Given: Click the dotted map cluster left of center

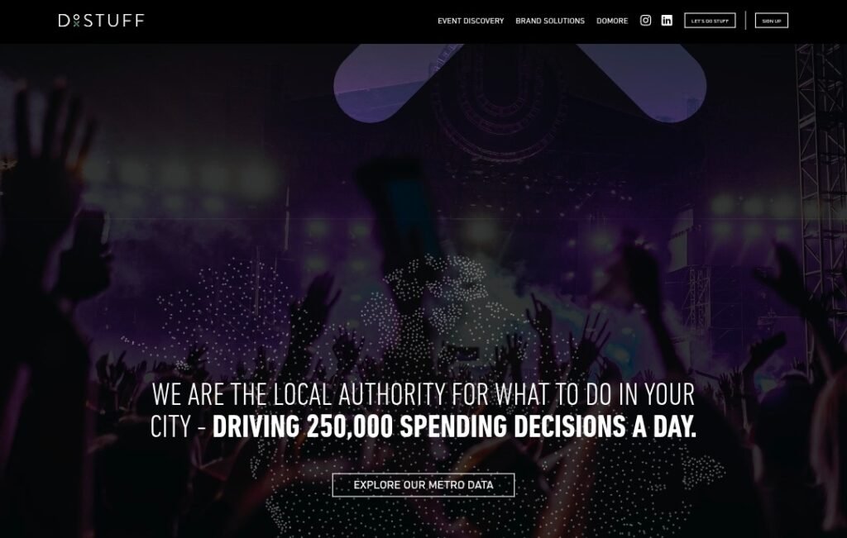Looking at the screenshot, I should coord(227,313).
